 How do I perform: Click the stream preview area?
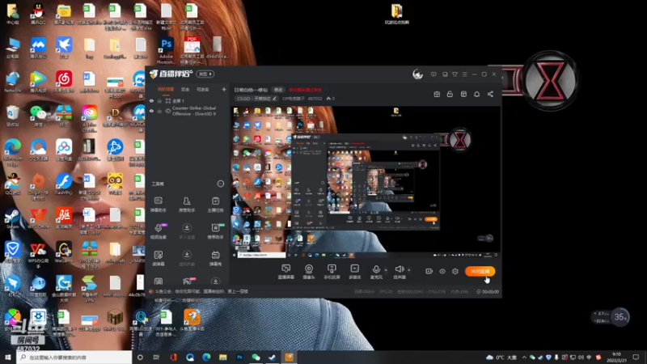tap(365, 182)
